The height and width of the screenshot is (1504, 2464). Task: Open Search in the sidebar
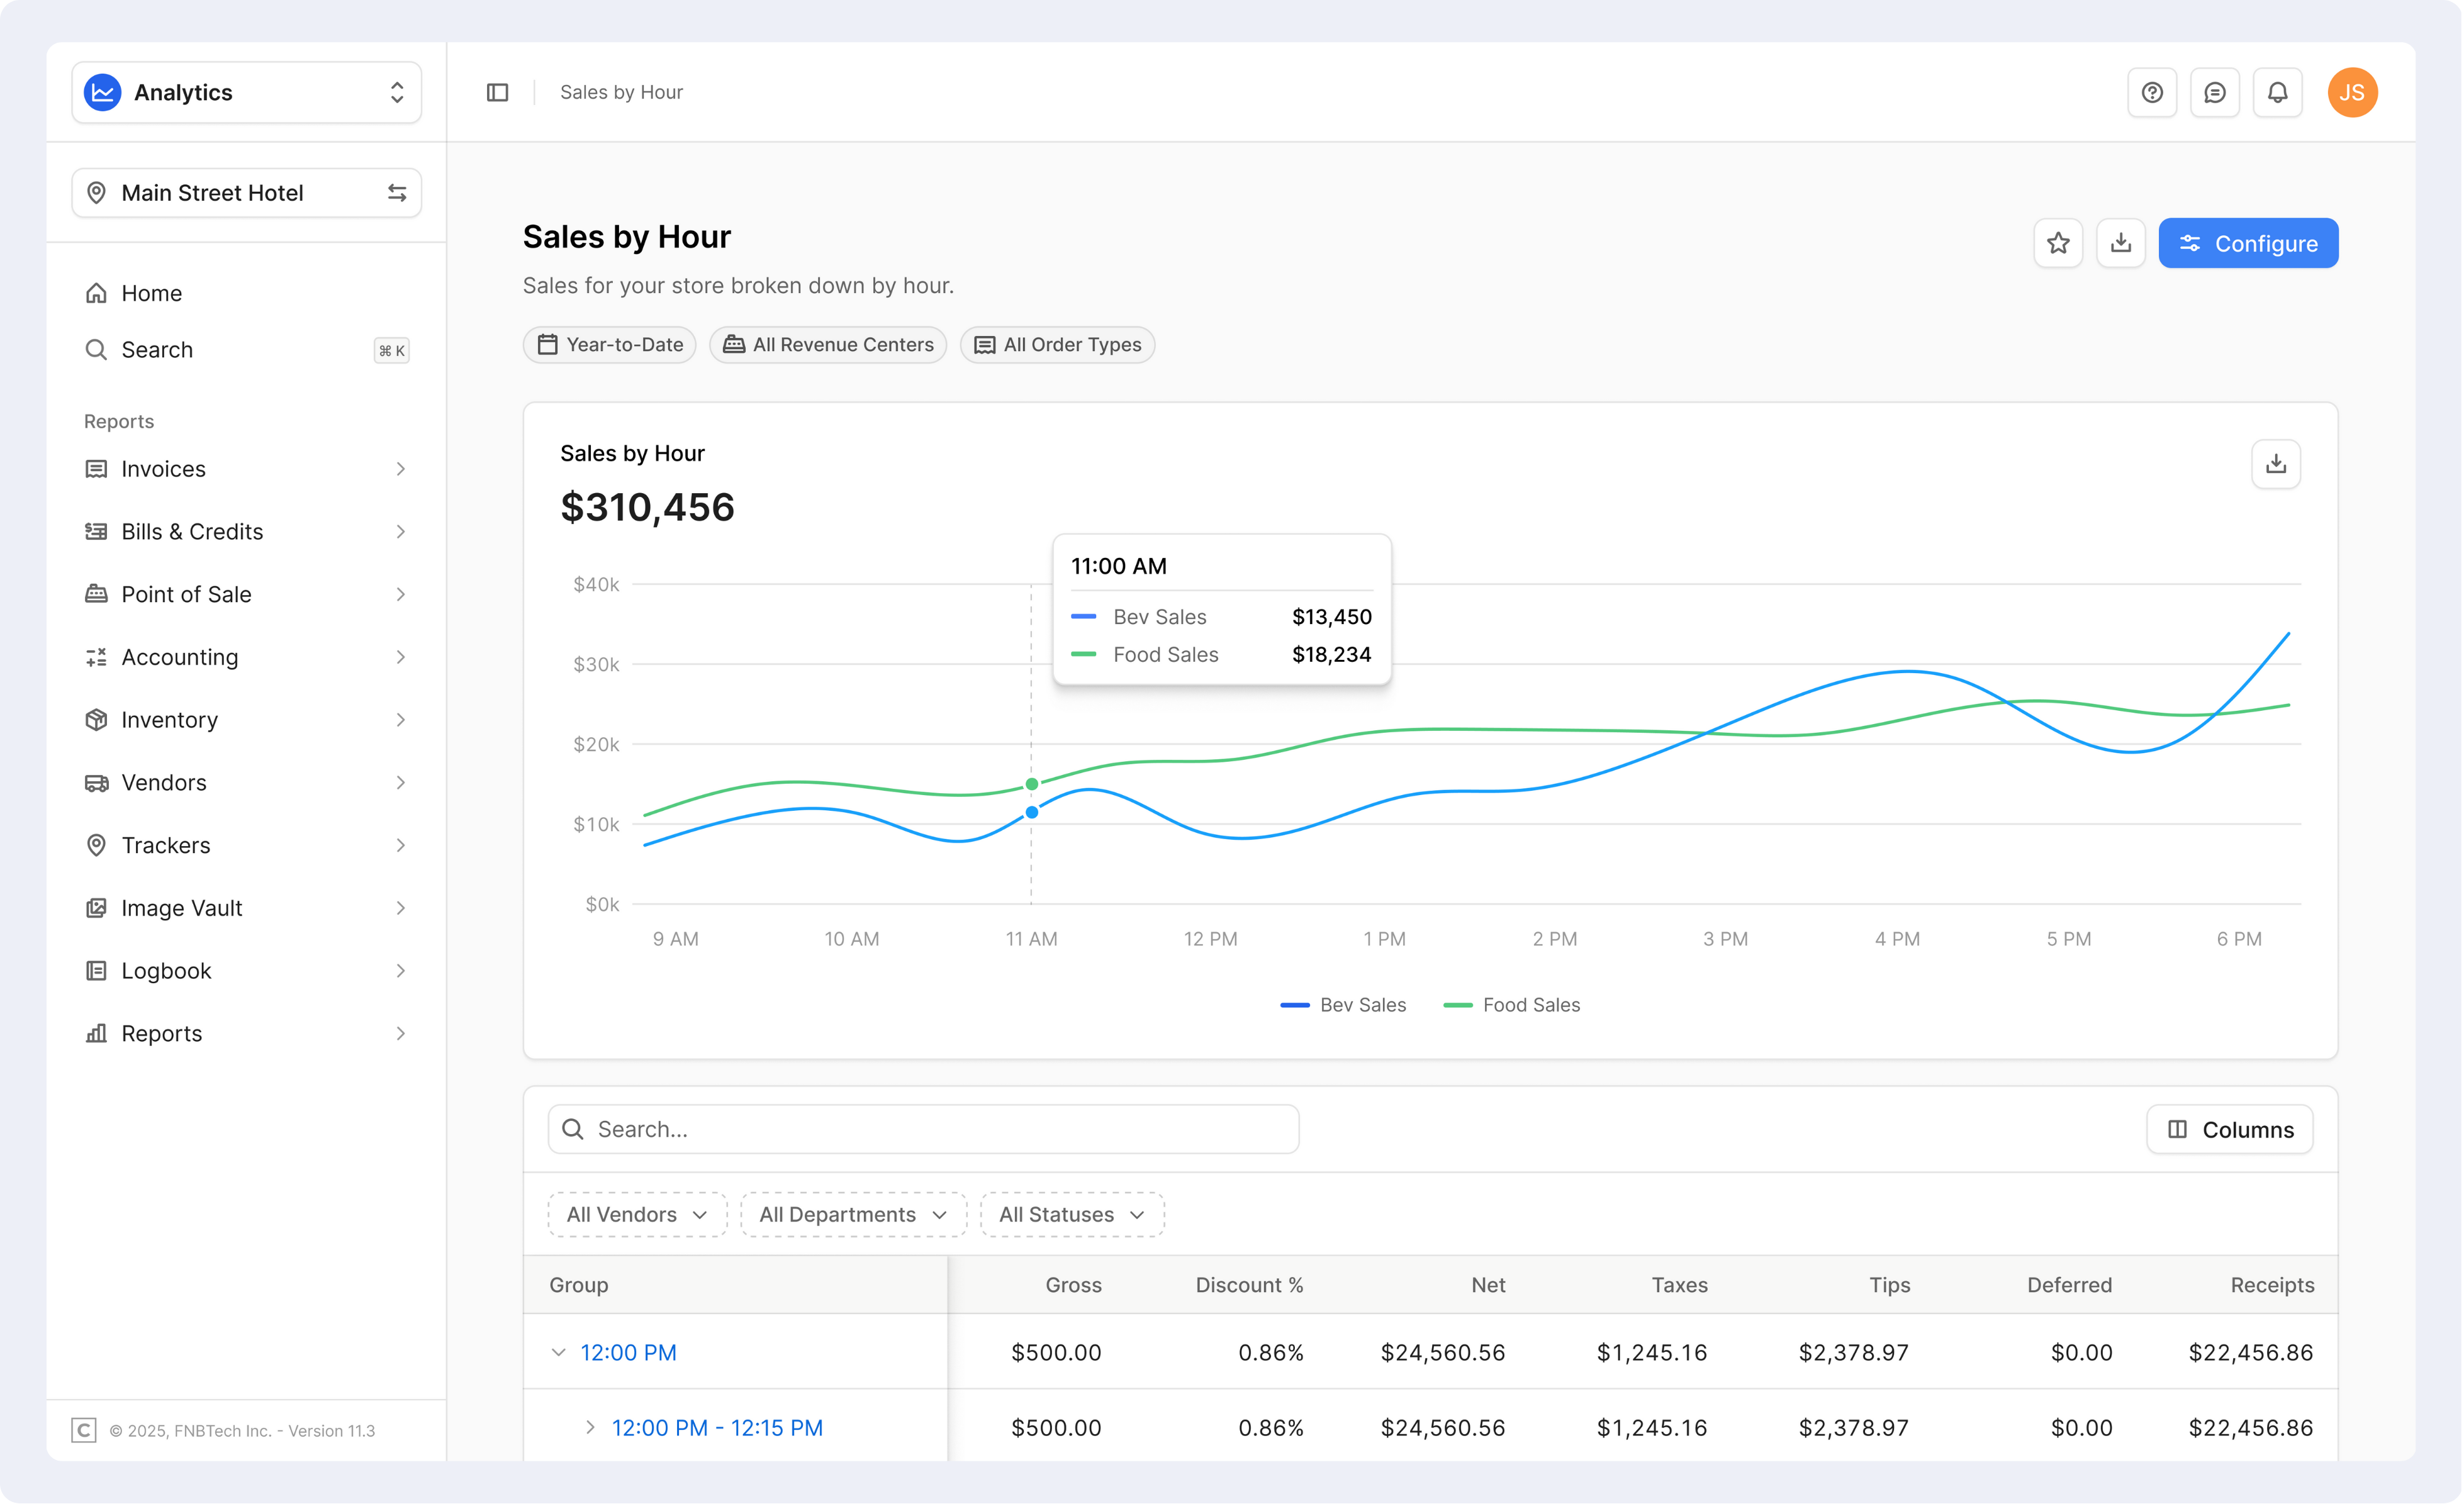point(246,350)
